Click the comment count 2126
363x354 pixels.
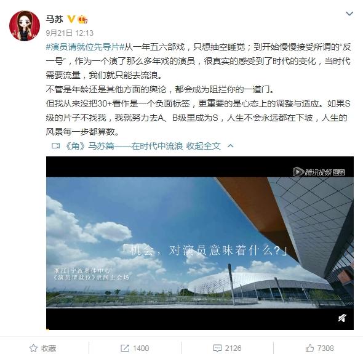[233, 348]
